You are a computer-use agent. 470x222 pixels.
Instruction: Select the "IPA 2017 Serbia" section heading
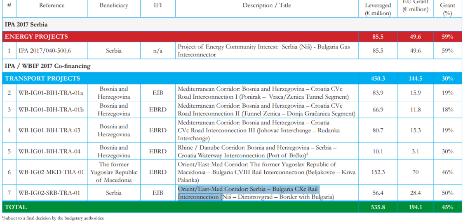(x=26, y=25)
